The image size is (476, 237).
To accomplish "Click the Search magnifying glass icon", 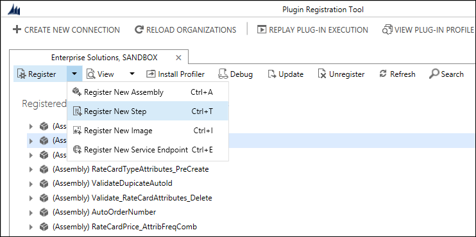I will pyautogui.click(x=434, y=74).
